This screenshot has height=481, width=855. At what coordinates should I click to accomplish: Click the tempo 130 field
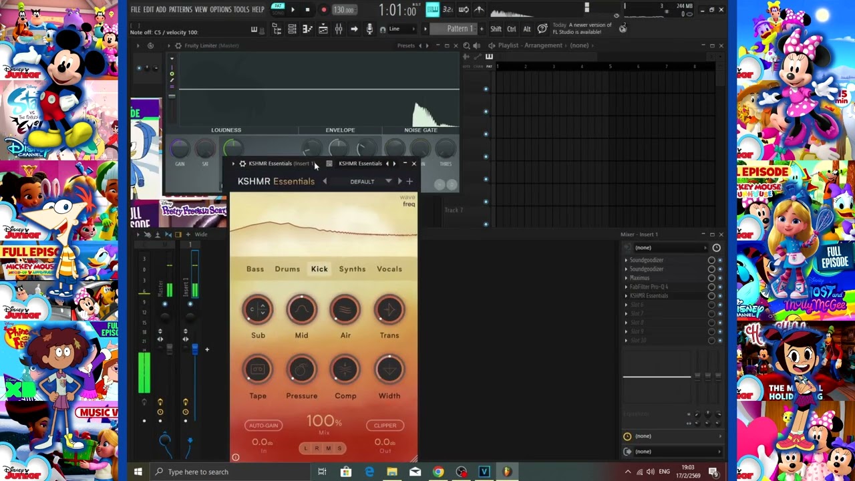tap(343, 10)
